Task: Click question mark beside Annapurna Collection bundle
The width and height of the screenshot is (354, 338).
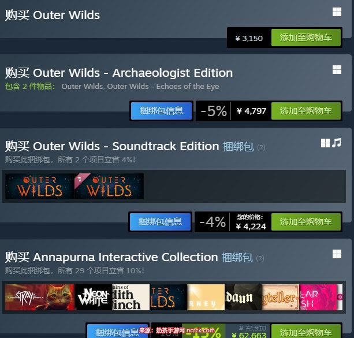Action: pyautogui.click(x=260, y=258)
